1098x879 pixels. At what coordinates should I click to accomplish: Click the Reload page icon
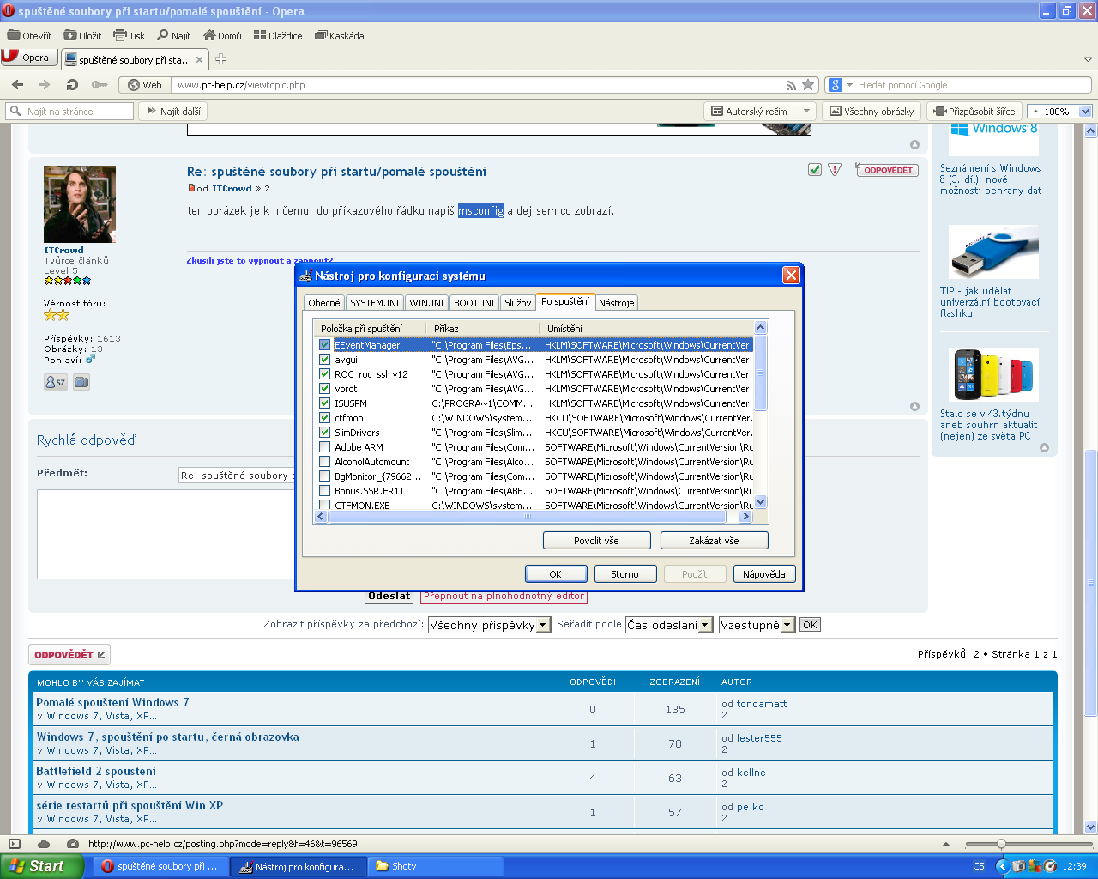(x=72, y=85)
